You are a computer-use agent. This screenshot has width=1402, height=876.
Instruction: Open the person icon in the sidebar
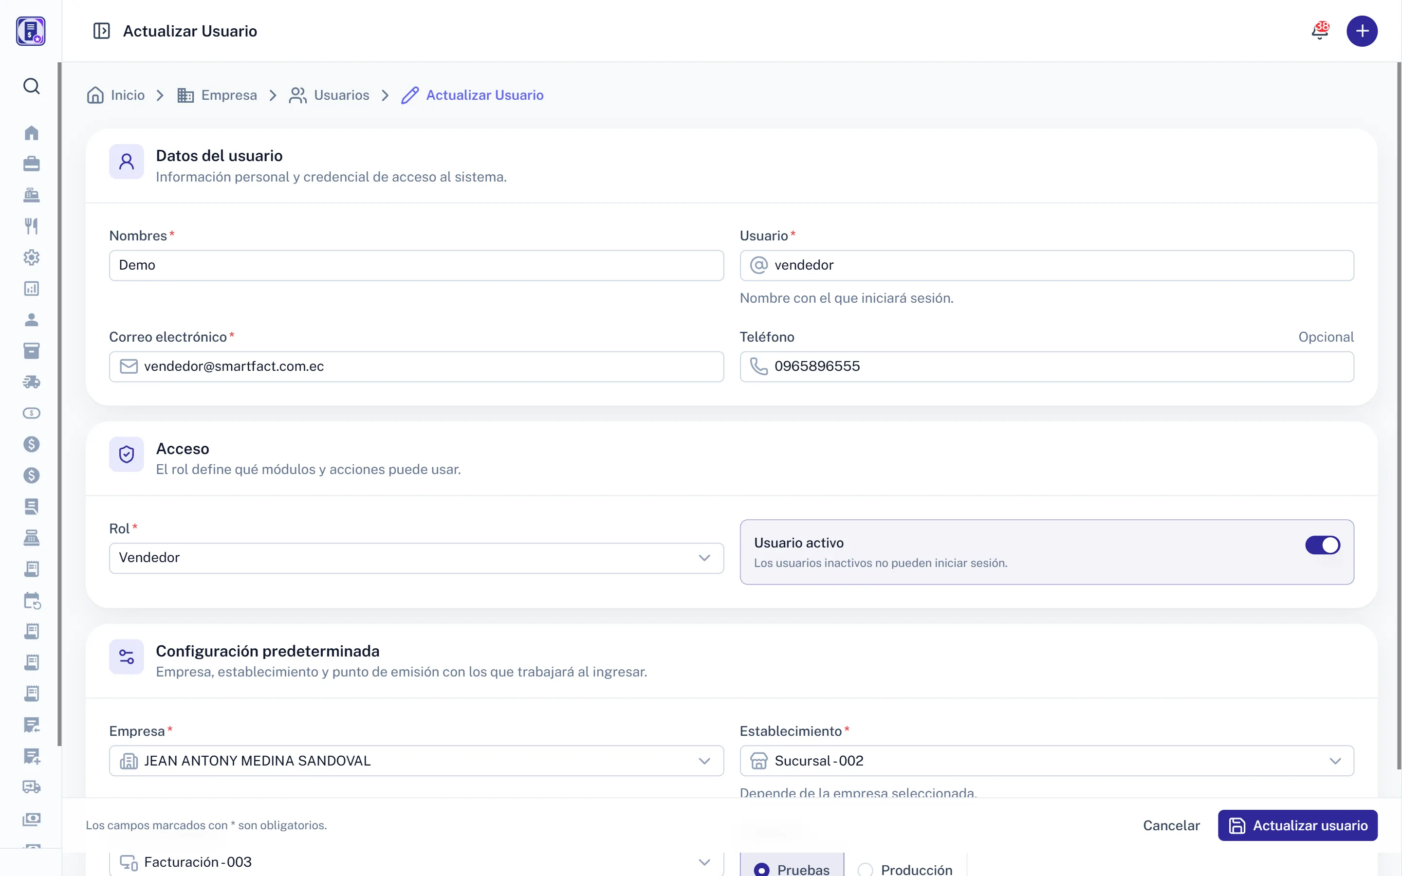coord(31,320)
